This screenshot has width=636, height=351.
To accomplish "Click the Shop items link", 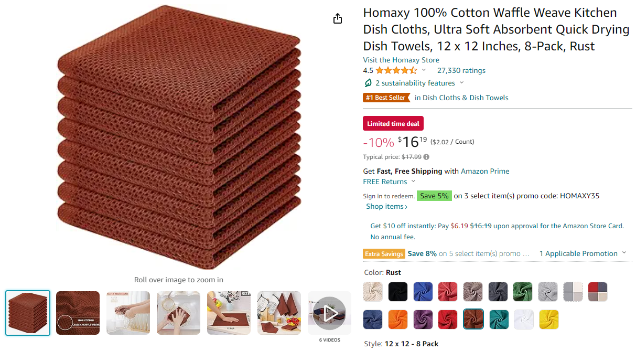I will pos(387,206).
